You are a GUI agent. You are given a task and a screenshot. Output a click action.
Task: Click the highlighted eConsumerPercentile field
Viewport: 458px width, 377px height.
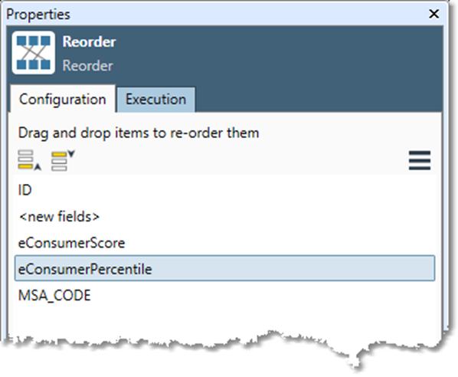[224, 269]
